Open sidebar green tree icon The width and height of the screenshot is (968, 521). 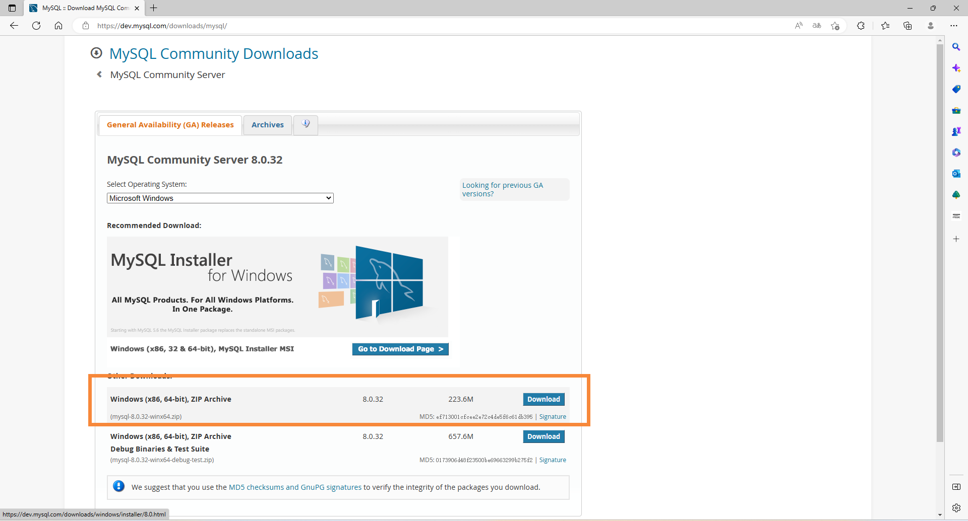click(956, 195)
